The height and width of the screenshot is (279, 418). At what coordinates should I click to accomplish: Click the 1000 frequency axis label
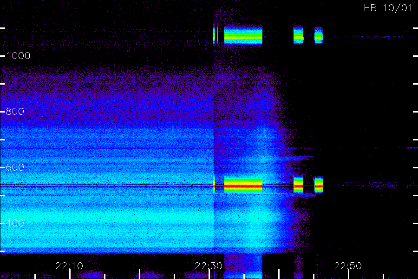(x=18, y=56)
